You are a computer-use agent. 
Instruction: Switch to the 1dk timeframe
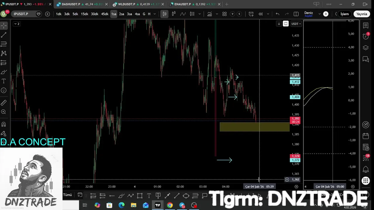[59, 14]
